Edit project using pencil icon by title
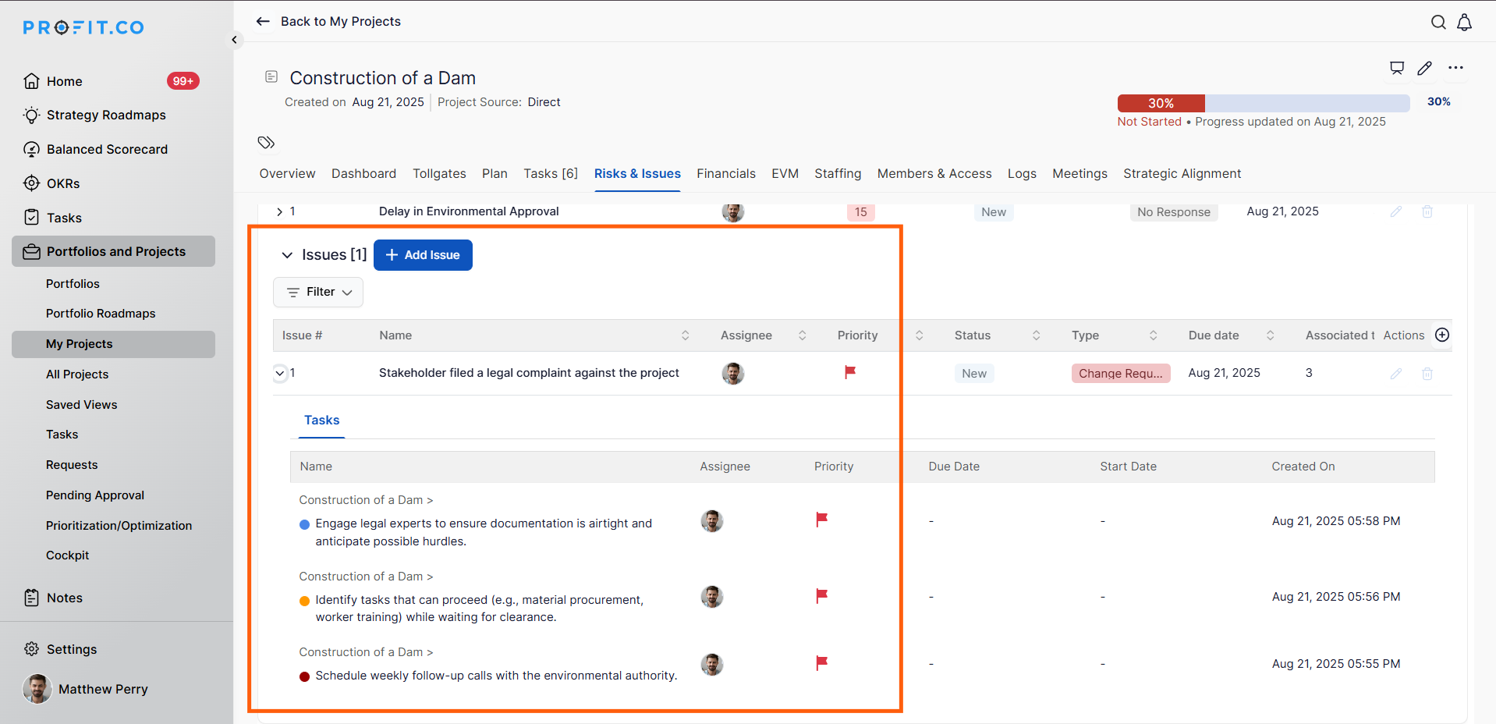The width and height of the screenshot is (1496, 724). pyautogui.click(x=1424, y=68)
